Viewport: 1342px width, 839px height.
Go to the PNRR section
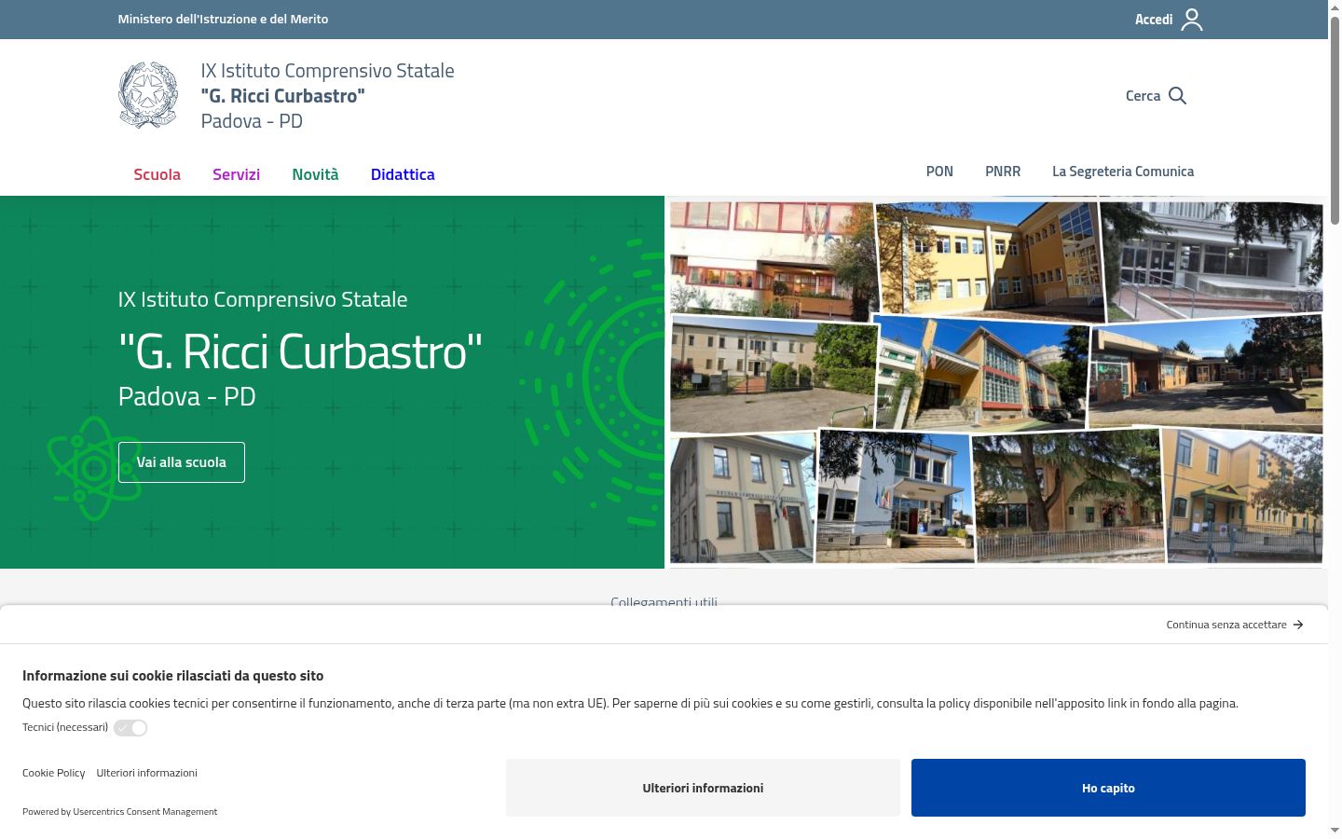pos(1003,172)
